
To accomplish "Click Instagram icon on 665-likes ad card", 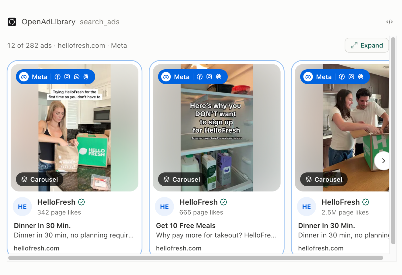I will coord(209,77).
